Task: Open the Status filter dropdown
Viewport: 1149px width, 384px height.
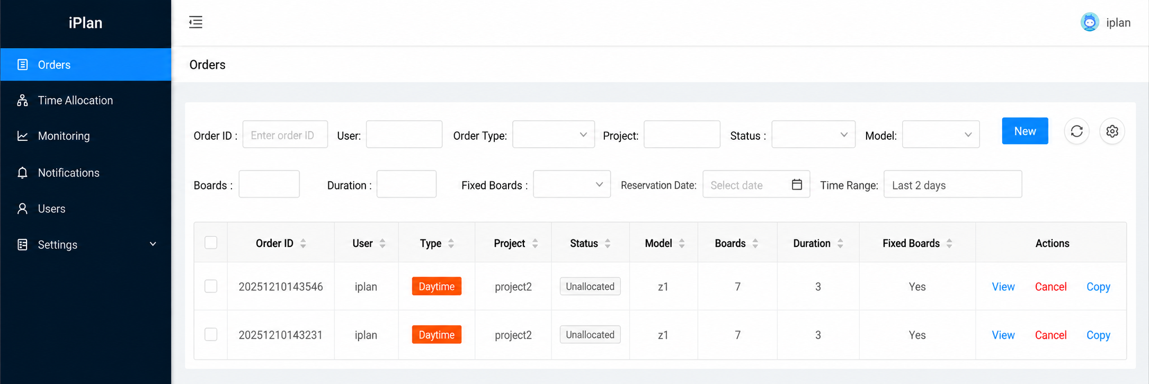Action: 813,135
